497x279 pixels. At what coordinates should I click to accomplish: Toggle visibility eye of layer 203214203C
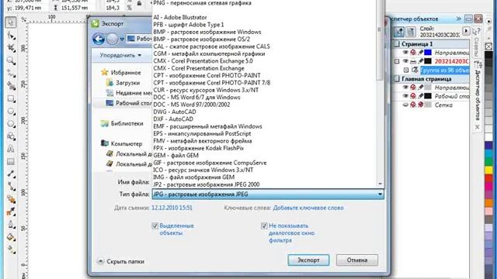405,61
